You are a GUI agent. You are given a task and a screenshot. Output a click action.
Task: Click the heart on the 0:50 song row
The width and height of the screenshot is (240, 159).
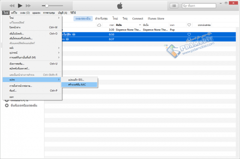pyautogui.click(x=189, y=34)
